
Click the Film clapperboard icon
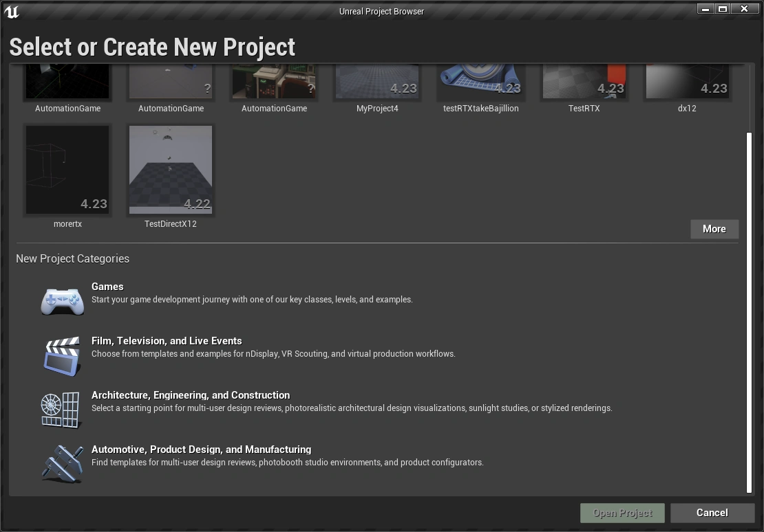[63, 355]
